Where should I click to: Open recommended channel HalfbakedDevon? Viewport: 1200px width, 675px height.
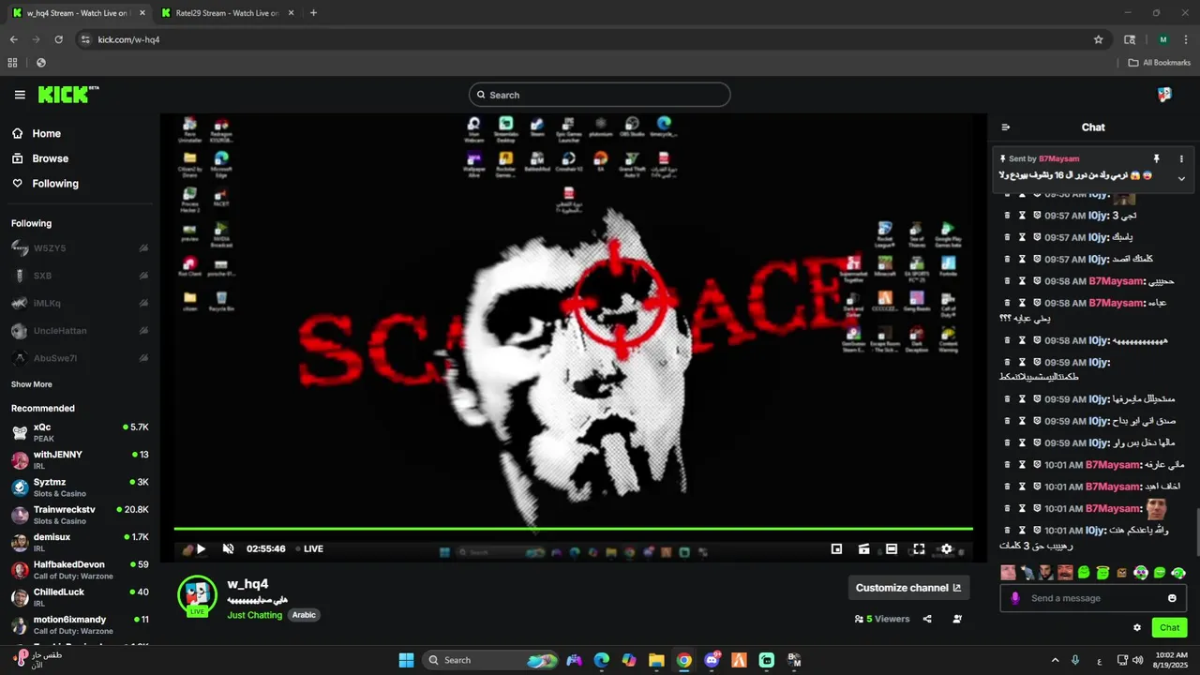point(80,570)
